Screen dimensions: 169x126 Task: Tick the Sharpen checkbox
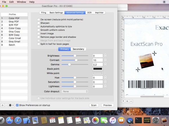(x=39, y=23)
